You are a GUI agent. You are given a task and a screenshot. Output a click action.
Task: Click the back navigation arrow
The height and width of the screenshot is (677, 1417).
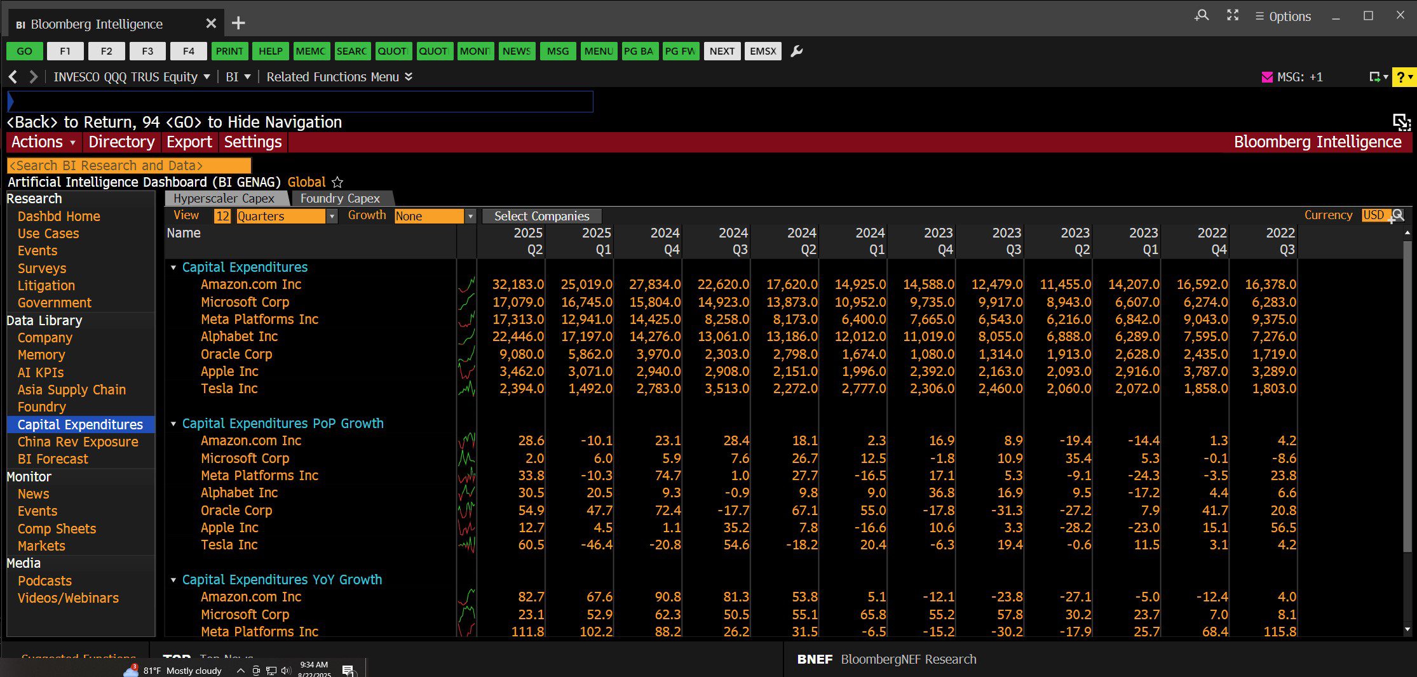(x=13, y=77)
